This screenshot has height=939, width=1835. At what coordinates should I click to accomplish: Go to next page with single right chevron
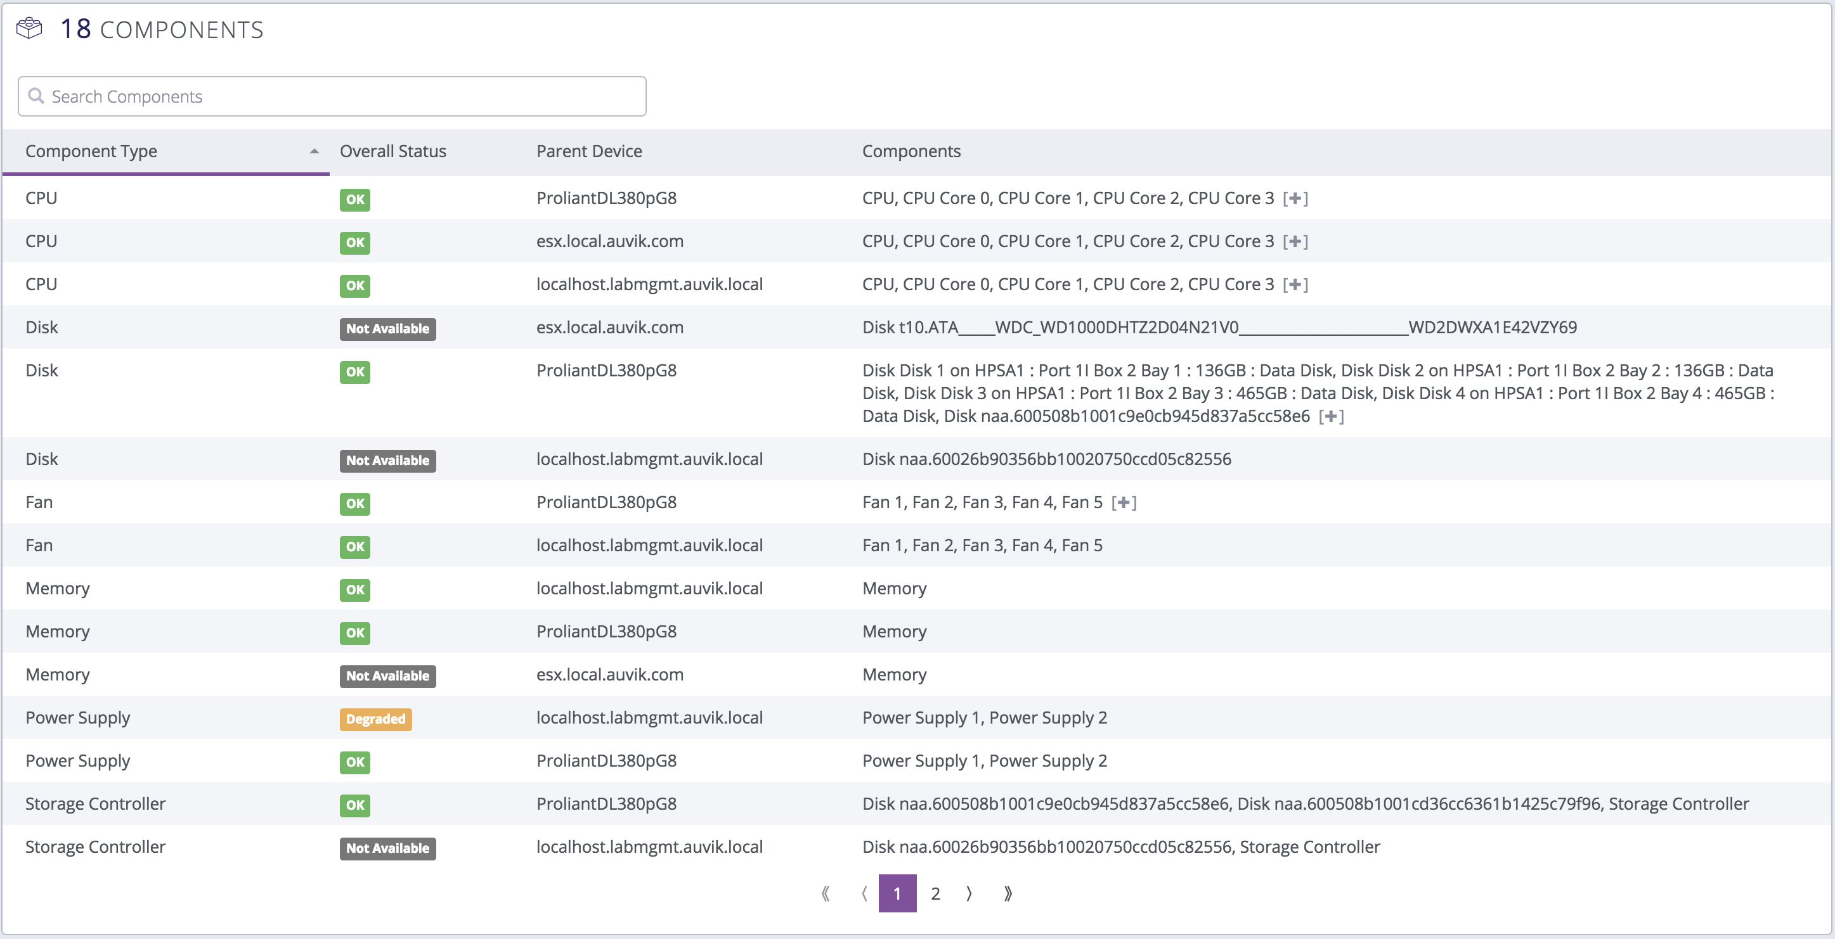(969, 893)
